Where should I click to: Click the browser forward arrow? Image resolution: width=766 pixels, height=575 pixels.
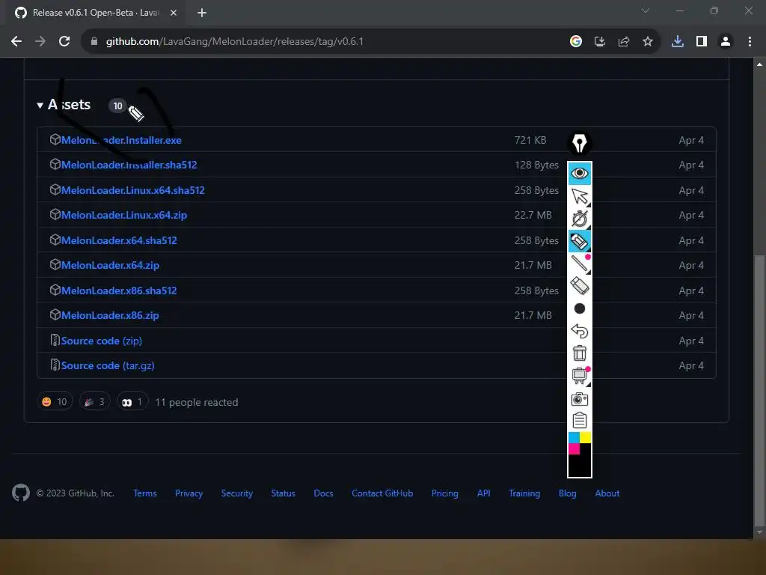[40, 42]
